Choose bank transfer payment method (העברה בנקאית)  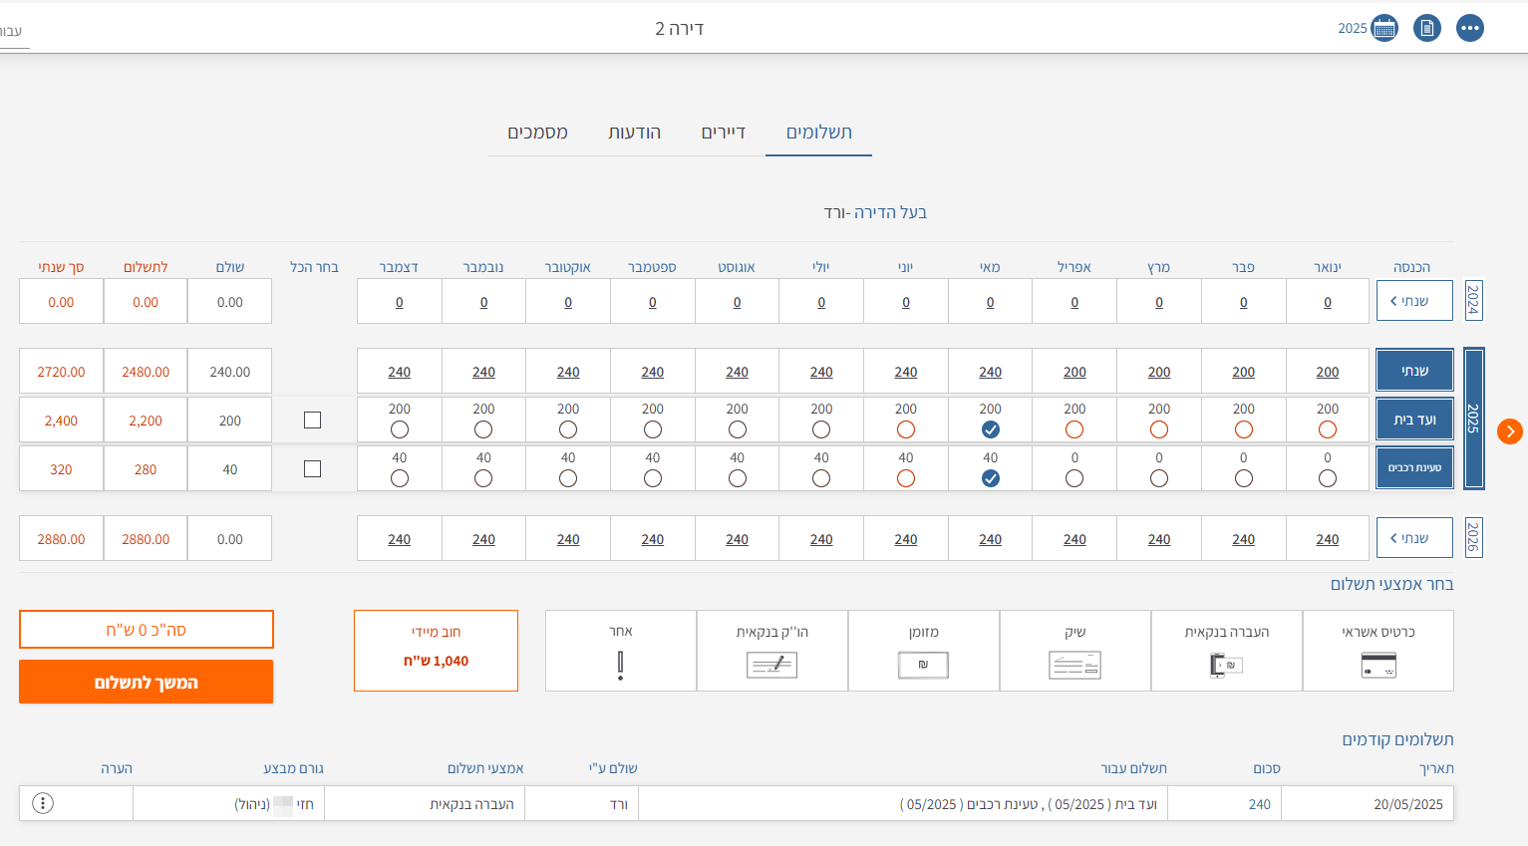click(1226, 651)
